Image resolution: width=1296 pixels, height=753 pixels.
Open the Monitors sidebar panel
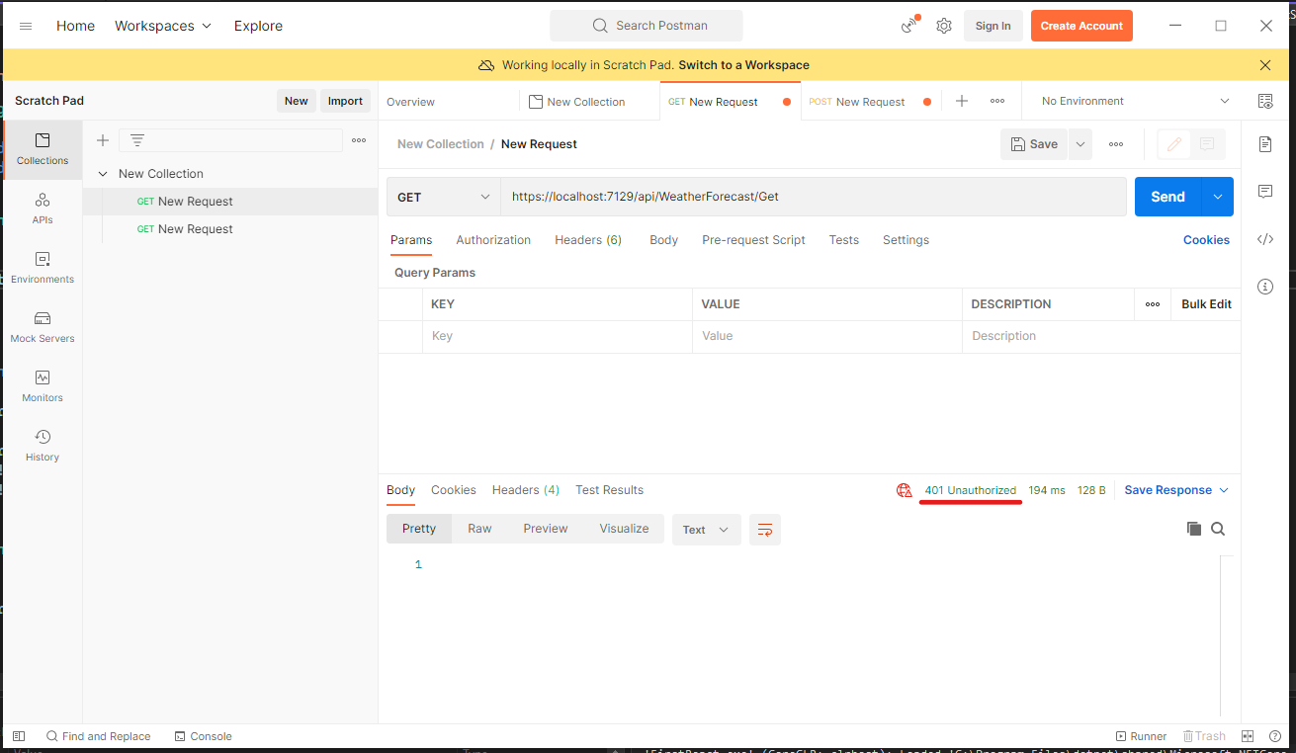pyautogui.click(x=43, y=386)
